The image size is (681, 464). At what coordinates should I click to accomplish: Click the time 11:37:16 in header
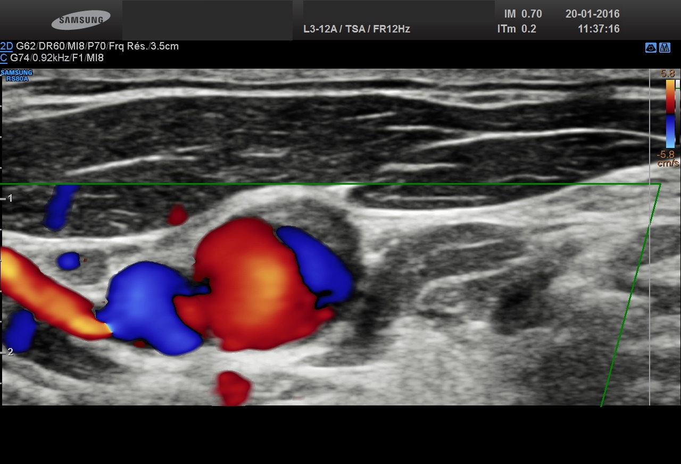click(599, 29)
